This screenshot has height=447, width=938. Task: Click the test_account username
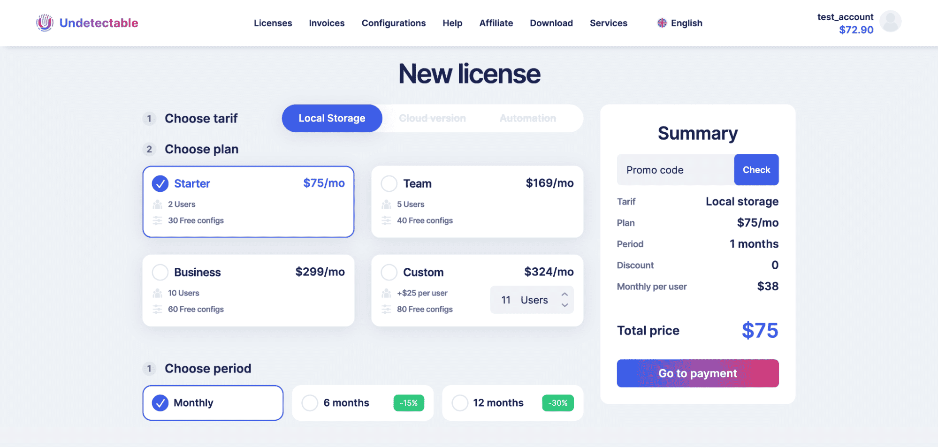[x=845, y=17]
